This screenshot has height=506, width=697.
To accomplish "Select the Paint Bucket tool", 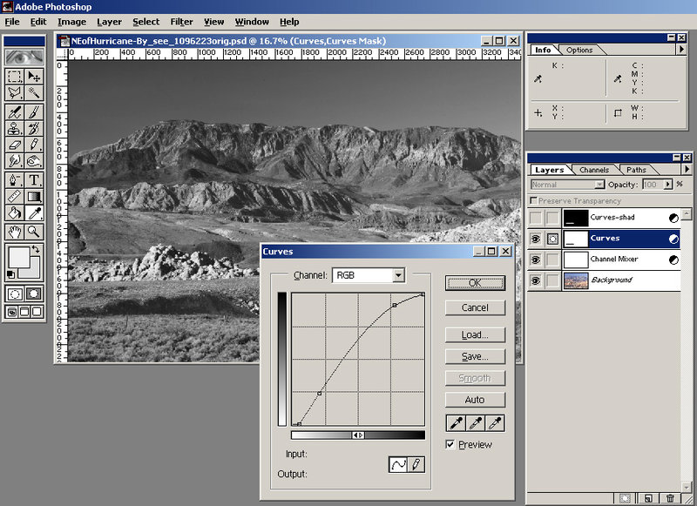I will tap(15, 213).
